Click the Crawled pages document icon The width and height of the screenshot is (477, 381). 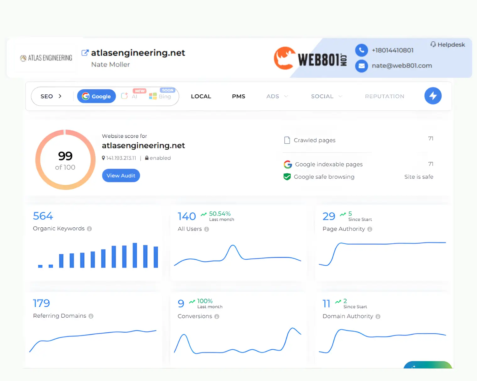(287, 140)
